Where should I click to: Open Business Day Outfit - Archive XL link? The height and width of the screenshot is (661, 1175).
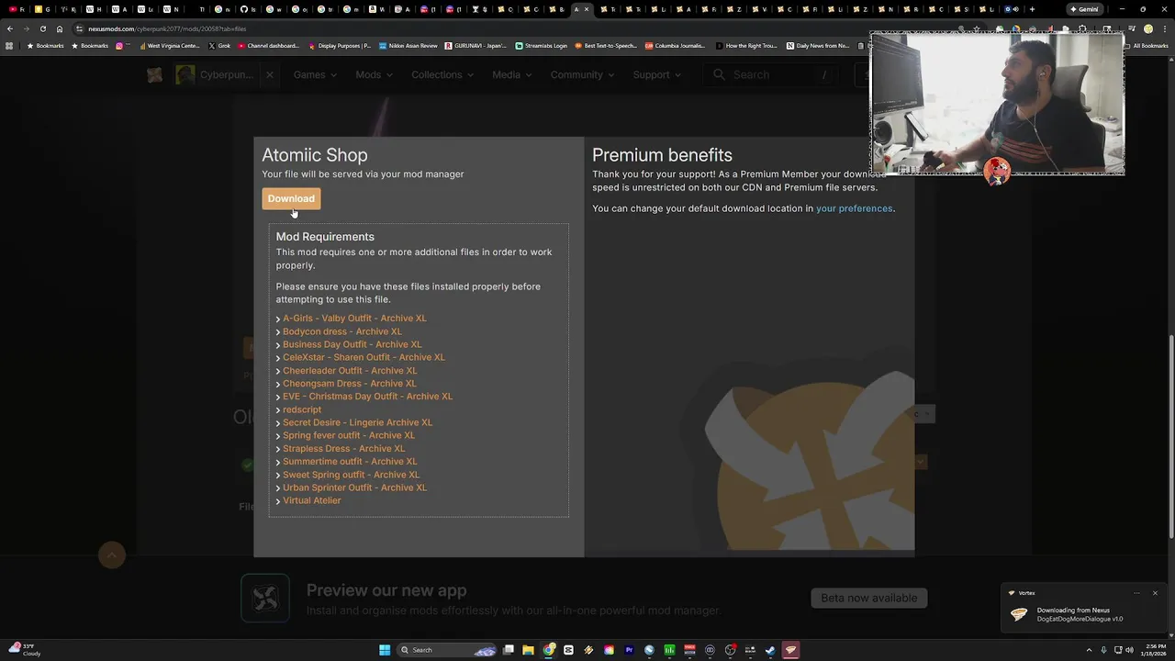tap(352, 344)
